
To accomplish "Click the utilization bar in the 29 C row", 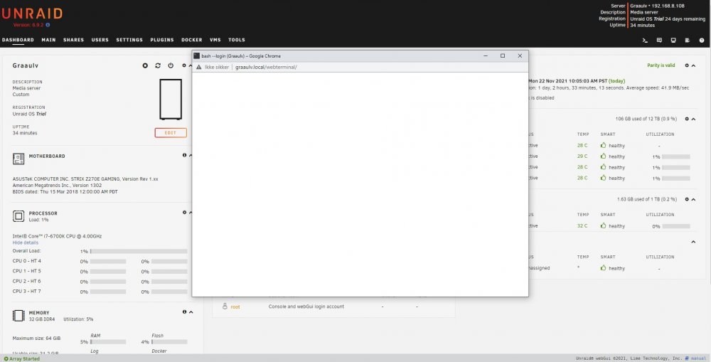I will 675,156.
